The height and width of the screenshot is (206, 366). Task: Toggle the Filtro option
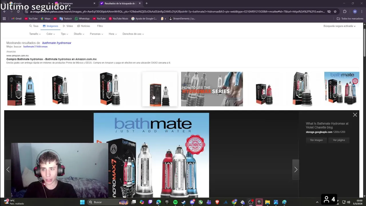pos(100,26)
